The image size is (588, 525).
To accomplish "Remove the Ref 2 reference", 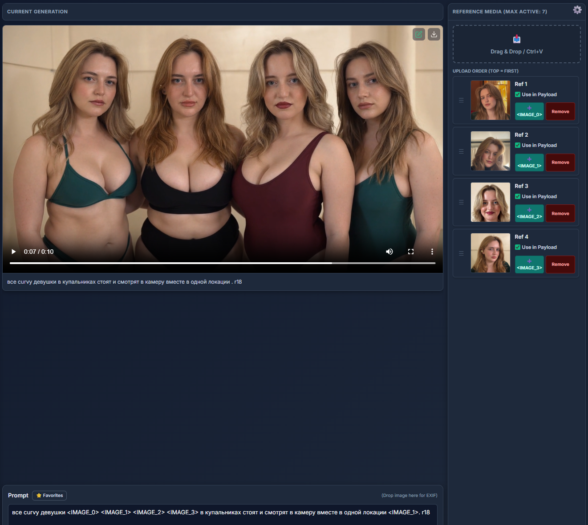I will pos(560,163).
